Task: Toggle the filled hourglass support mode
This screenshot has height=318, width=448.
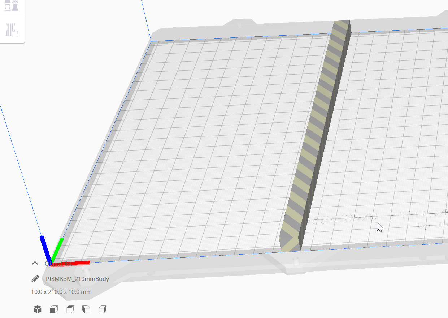Action: (x=14, y=8)
